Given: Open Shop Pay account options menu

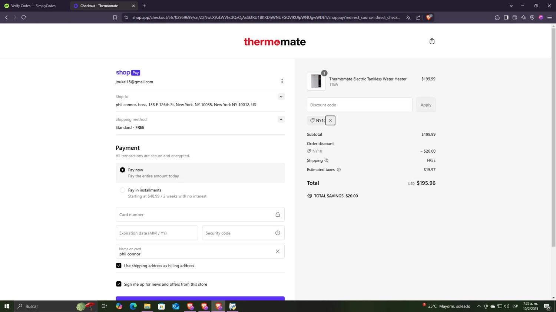Looking at the screenshot, I should (x=282, y=81).
